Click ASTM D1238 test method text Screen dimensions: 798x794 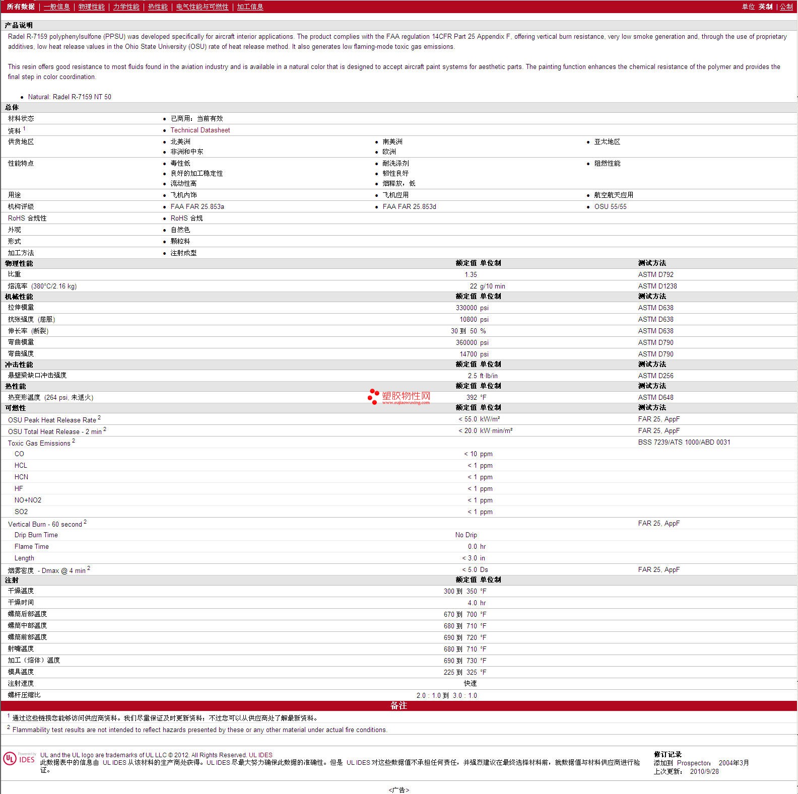657,286
